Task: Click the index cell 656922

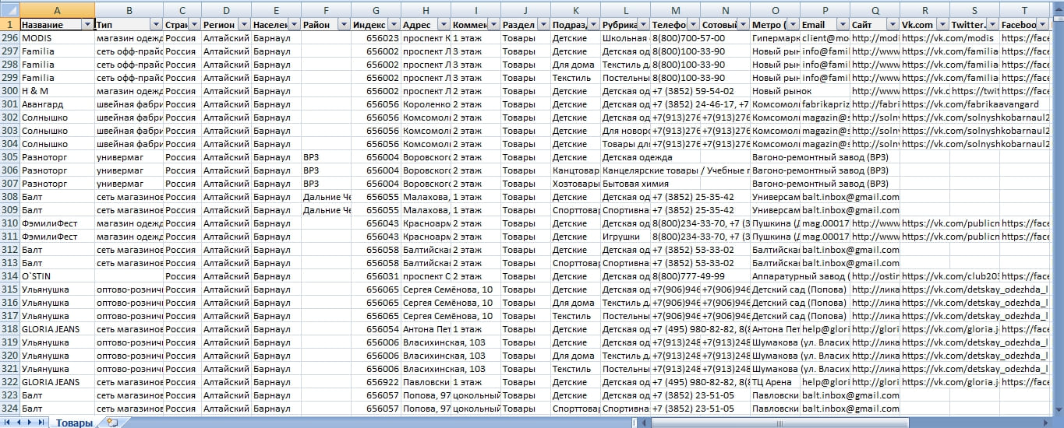Action: click(376, 382)
